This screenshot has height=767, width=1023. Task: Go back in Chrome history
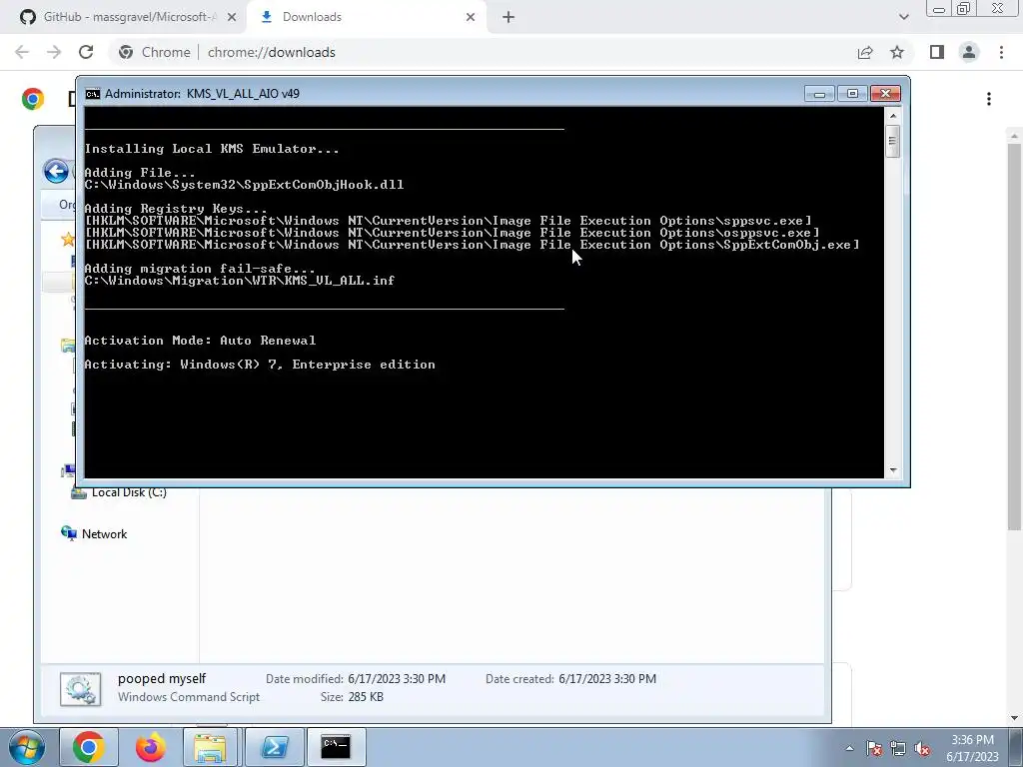tap(22, 52)
